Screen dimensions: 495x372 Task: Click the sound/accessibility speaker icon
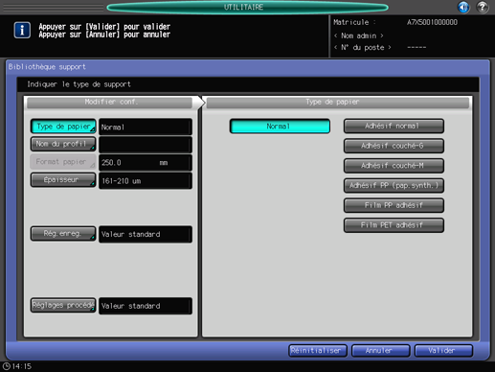coord(463,7)
